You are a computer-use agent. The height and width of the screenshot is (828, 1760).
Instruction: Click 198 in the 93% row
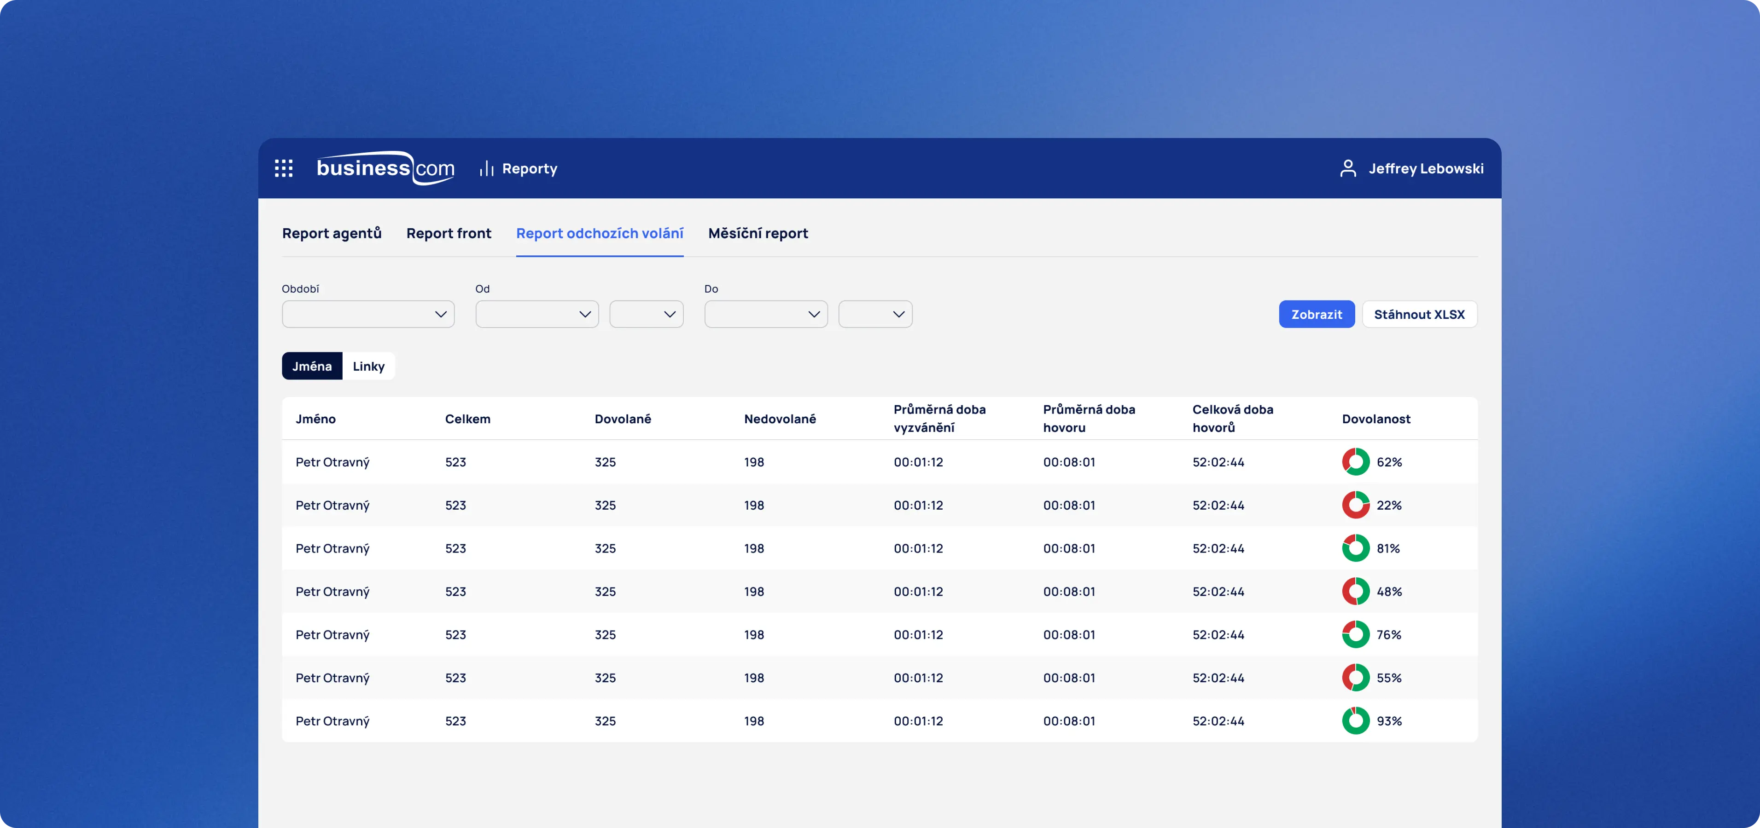pyautogui.click(x=754, y=721)
